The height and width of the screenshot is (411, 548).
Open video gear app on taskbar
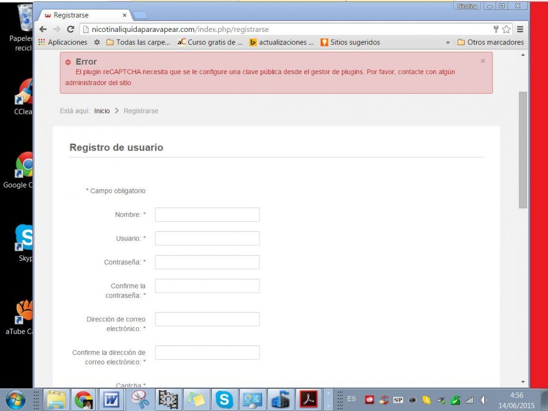(x=168, y=399)
